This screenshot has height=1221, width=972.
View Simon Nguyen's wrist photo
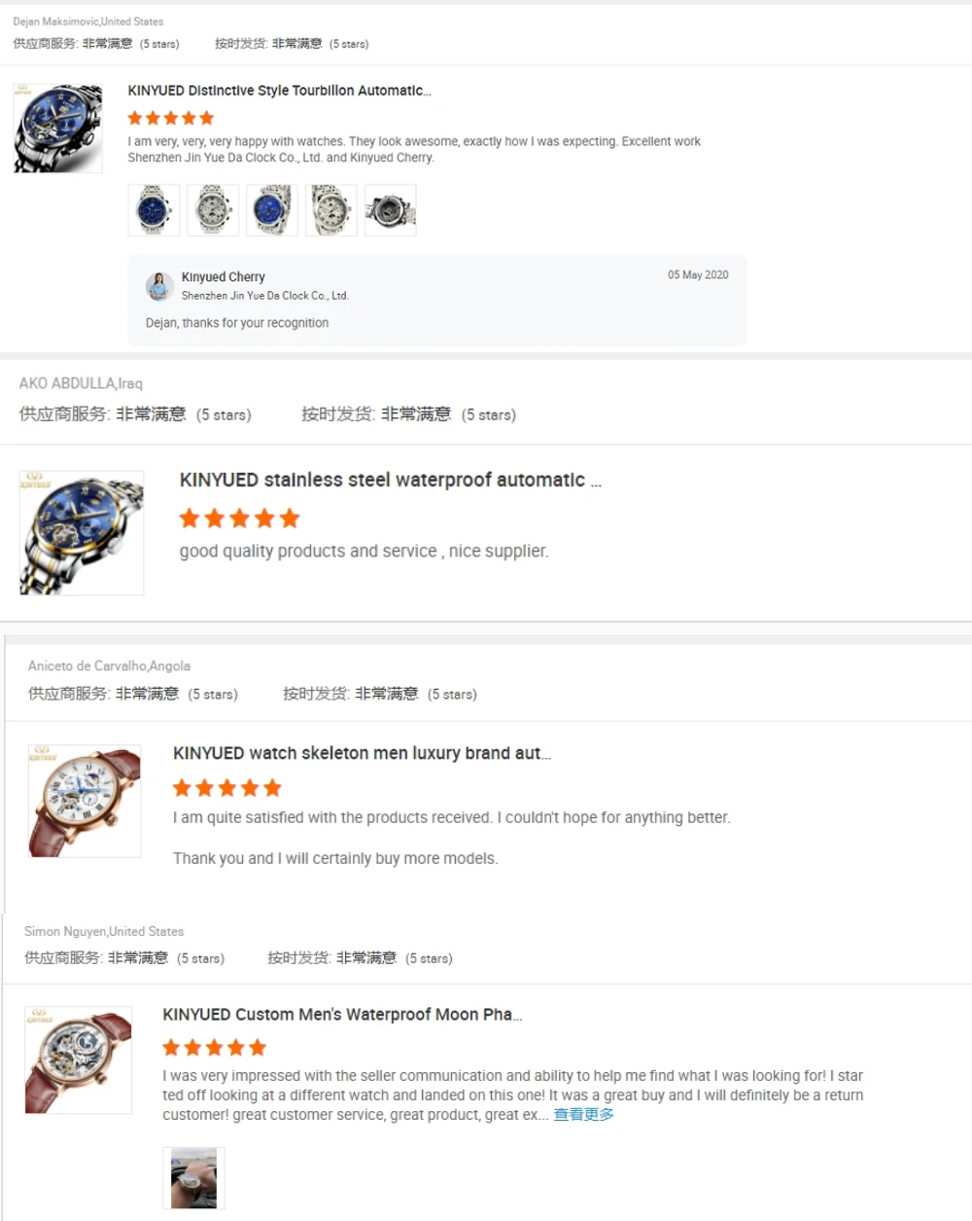pos(193,1178)
